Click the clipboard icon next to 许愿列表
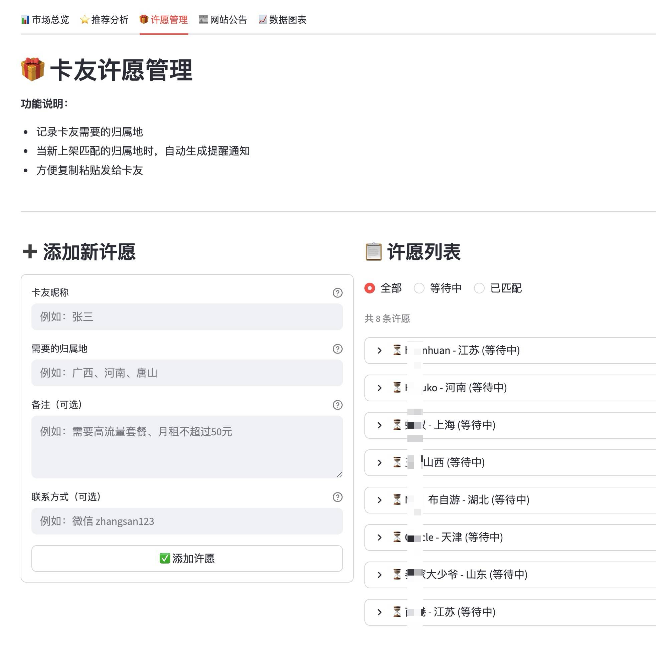This screenshot has height=647, width=656. 373,252
